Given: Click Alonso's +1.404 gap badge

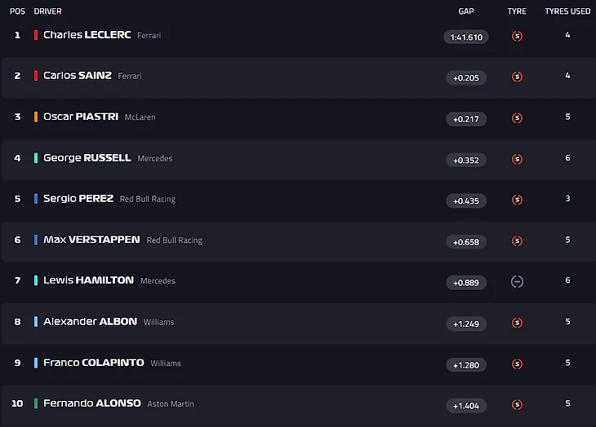Looking at the screenshot, I should [466, 405].
